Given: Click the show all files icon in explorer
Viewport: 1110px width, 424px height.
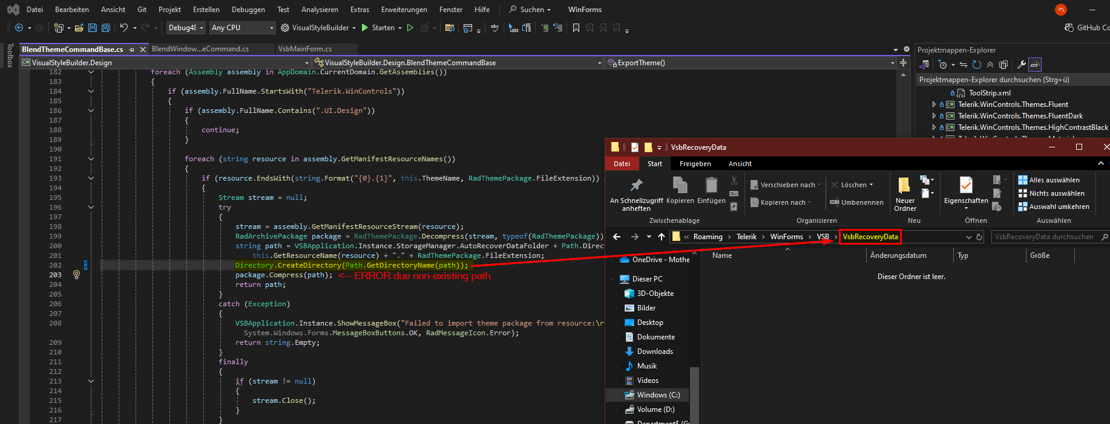Looking at the screenshot, I should pos(1003,65).
